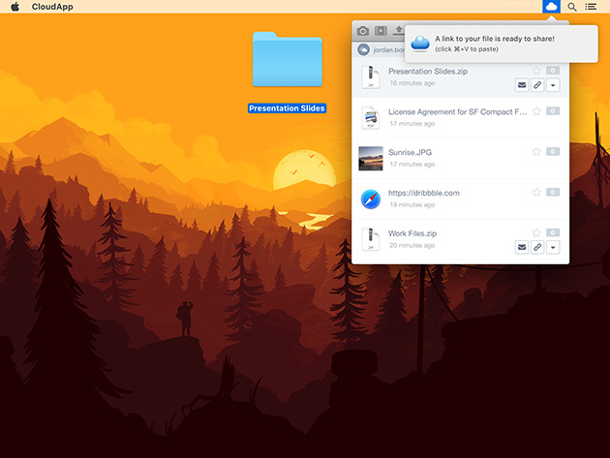Copy link for Work Files.zip
This screenshot has width=610, height=458.
click(537, 247)
